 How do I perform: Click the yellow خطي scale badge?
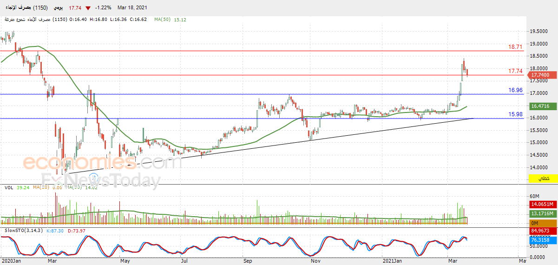click(542, 179)
